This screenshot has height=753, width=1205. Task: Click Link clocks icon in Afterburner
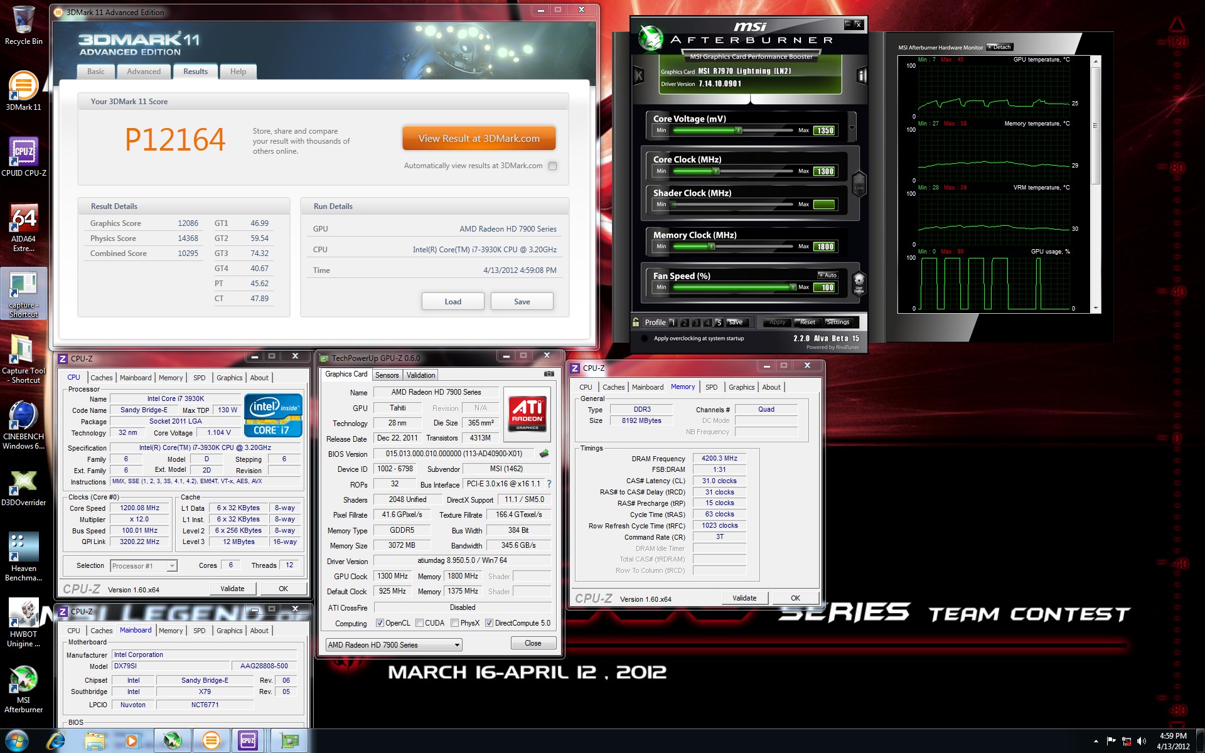859,184
